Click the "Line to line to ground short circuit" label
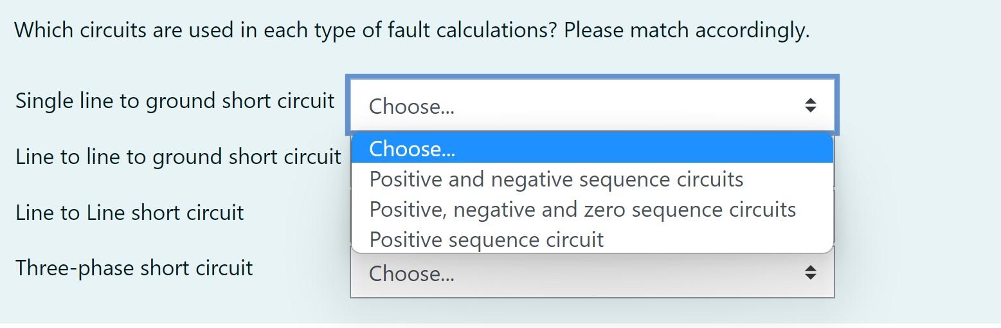This screenshot has width=1001, height=328. tap(178, 157)
